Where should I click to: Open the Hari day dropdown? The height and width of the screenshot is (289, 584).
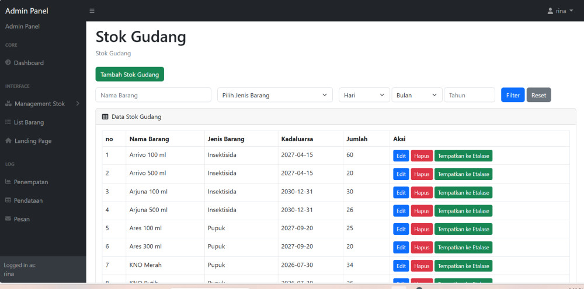(364, 95)
